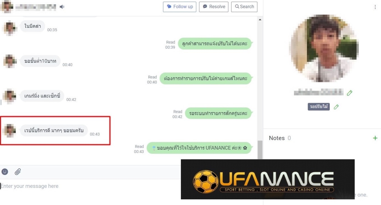The height and width of the screenshot is (205, 381).
Task: Toggle the speaker mute icon beside chat name
Action: tap(62, 7)
